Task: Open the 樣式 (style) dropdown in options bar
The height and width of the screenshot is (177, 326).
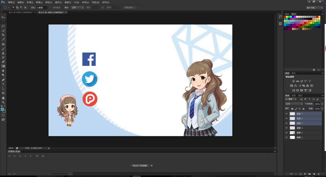Action: pos(77,8)
